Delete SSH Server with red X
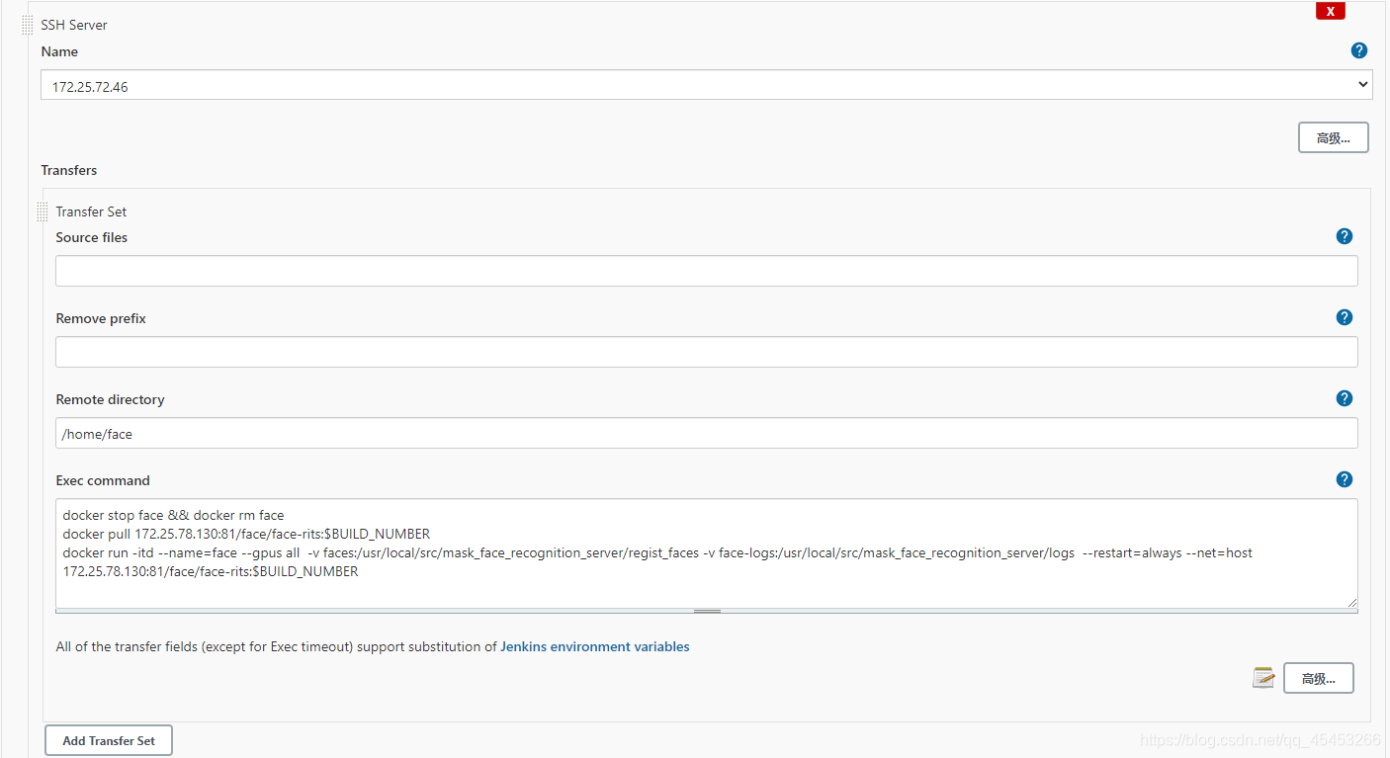Image resolution: width=1390 pixels, height=758 pixels. (x=1330, y=11)
